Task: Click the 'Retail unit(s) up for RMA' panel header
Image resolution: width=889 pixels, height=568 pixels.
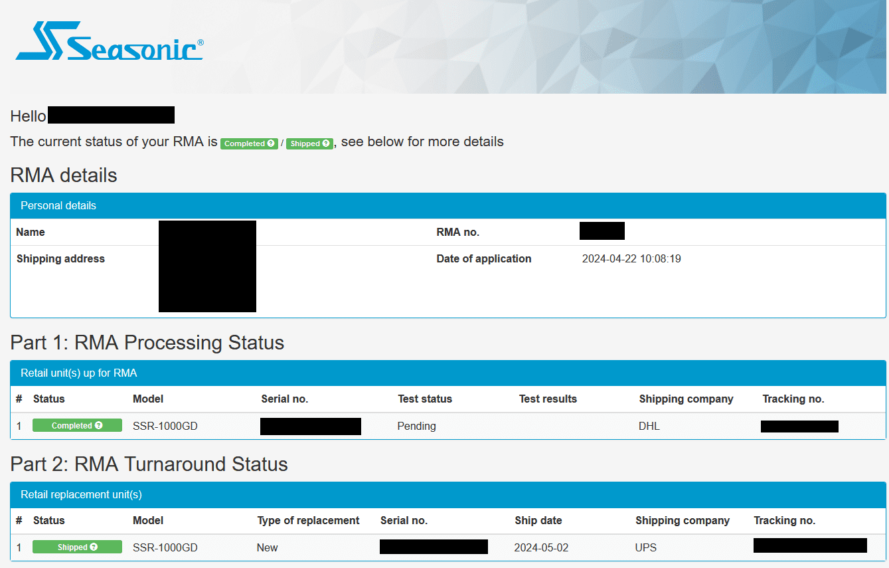Action: click(448, 373)
